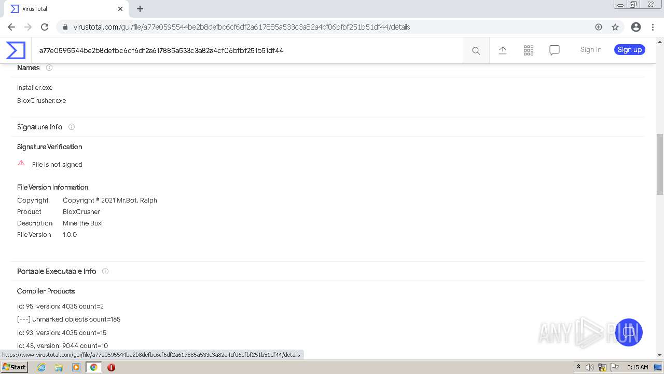664x374 pixels.
Task: Click the search magnifier icon
Action: coord(476,50)
